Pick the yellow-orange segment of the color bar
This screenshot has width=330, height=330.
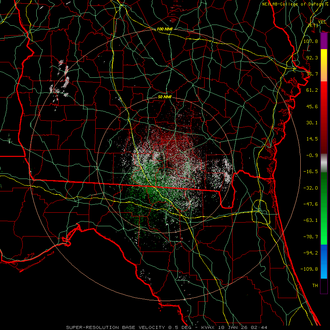[x=324, y=65]
